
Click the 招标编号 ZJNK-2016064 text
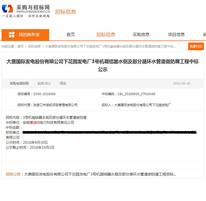click(37, 94)
